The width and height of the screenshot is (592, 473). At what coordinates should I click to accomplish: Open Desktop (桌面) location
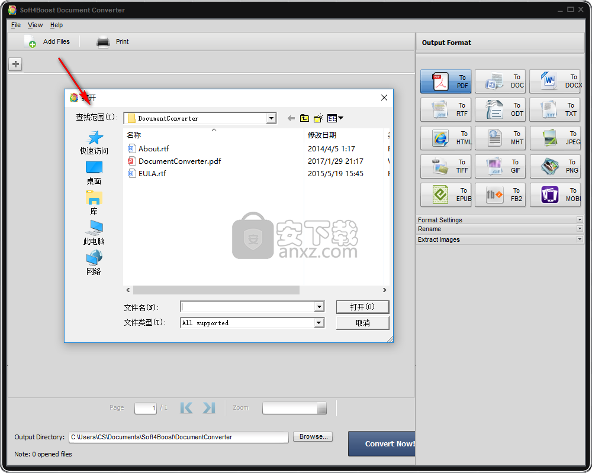pyautogui.click(x=94, y=173)
